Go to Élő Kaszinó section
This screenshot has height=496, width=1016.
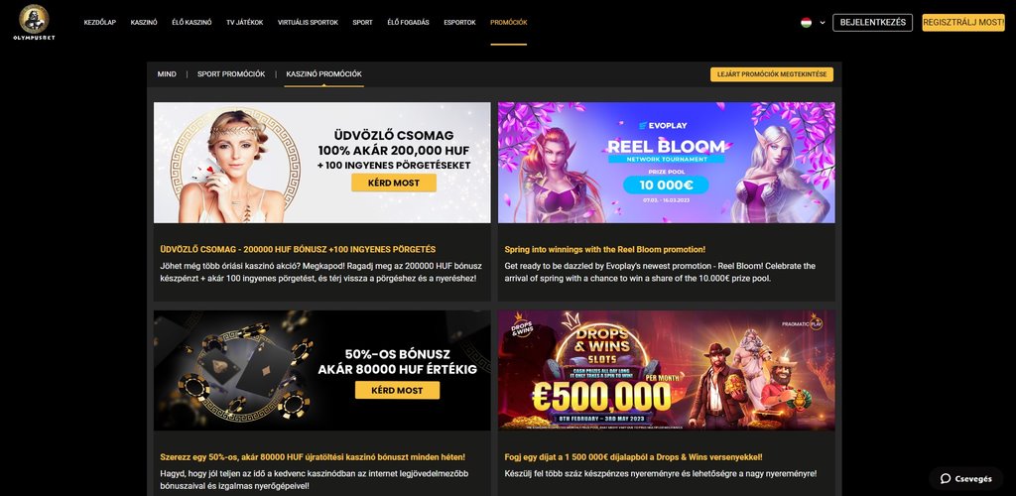pyautogui.click(x=191, y=22)
